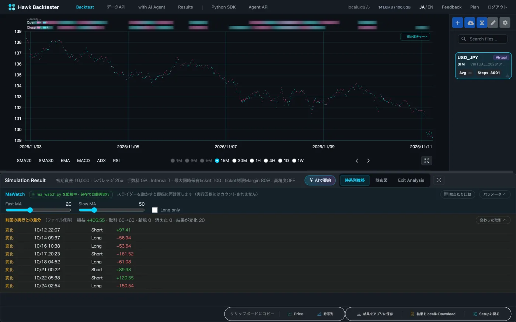Open the Exit Analysis tab
Viewport: 516px width, 322px height.
(x=411, y=180)
